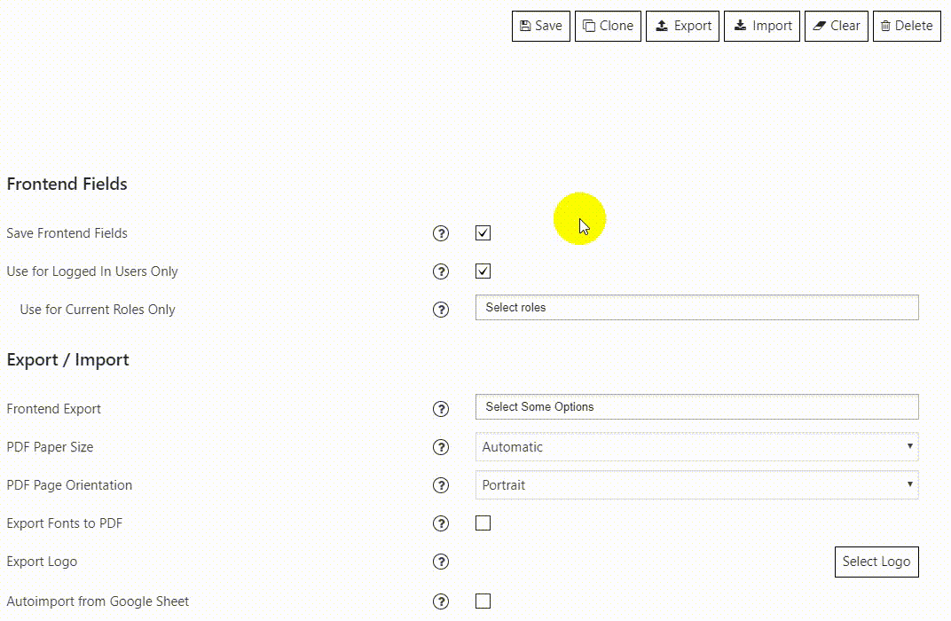The image size is (951, 621).
Task: Uncheck Save Frontend Fields checkbox
Action: pyautogui.click(x=483, y=232)
